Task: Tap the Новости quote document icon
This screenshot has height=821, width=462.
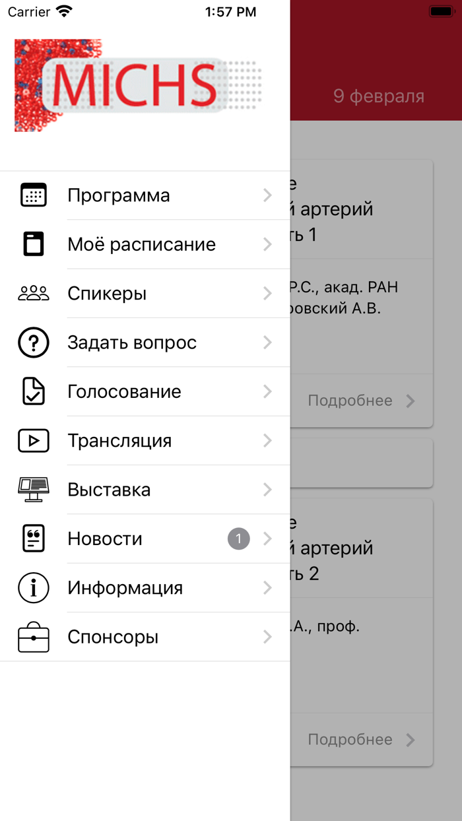Action: 34,539
